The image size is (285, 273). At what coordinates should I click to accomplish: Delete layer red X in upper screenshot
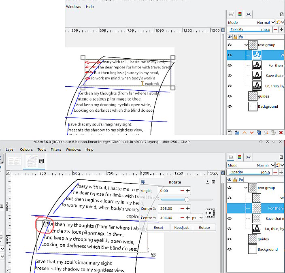pyautogui.click(x=281, y=132)
